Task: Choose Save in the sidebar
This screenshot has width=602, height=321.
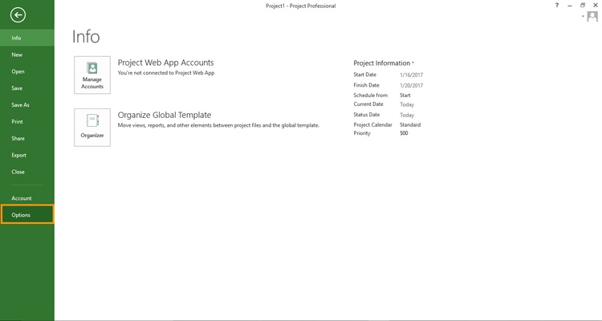Action: (x=27, y=88)
